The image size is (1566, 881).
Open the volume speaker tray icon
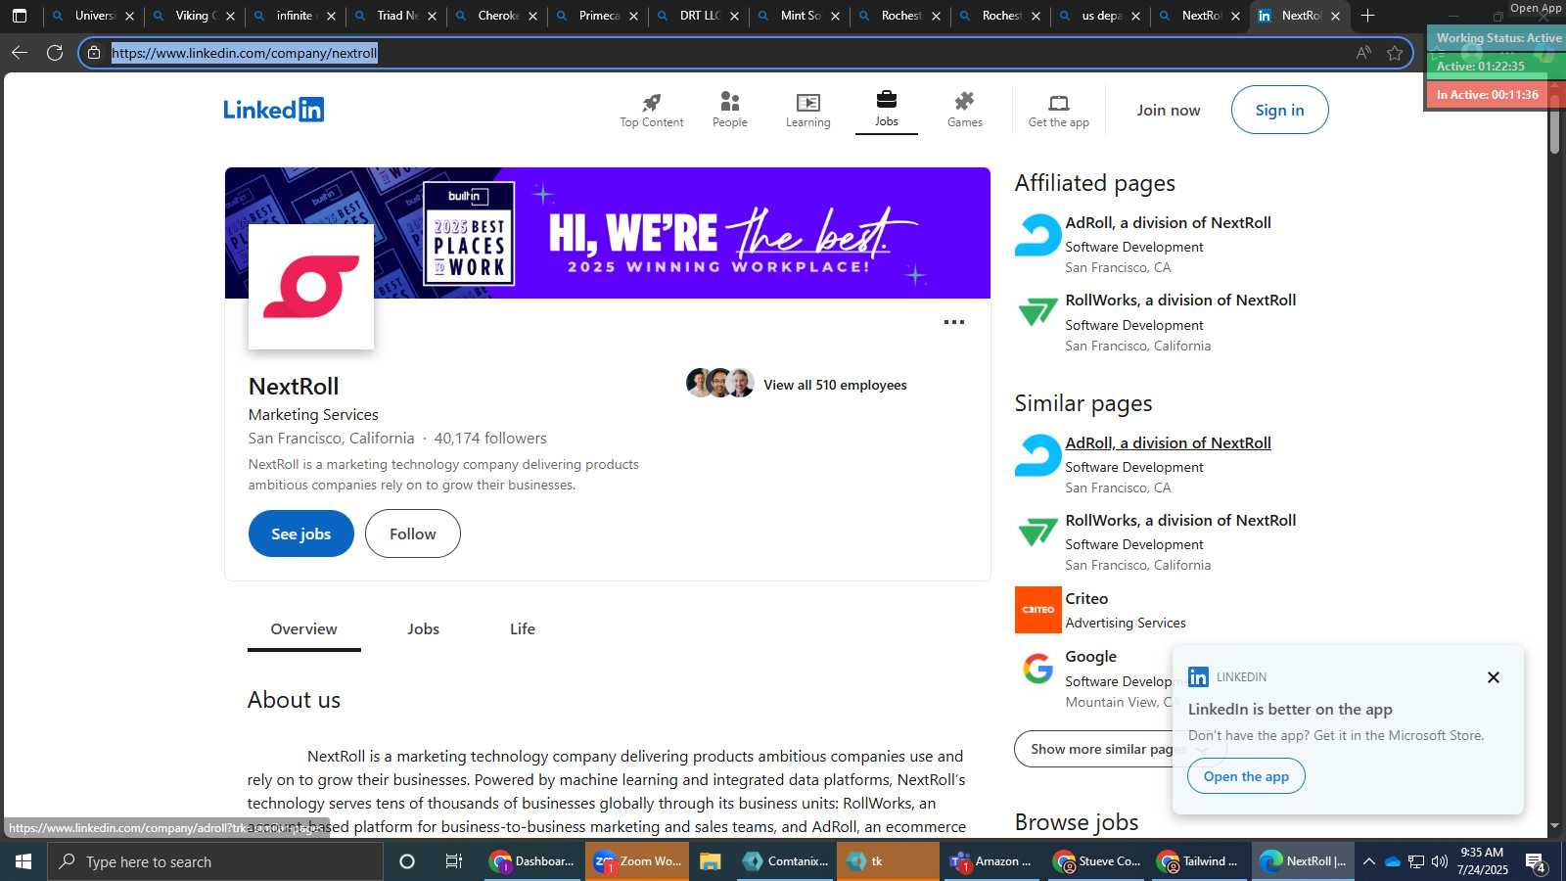click(1439, 861)
